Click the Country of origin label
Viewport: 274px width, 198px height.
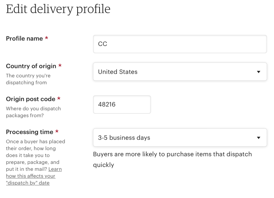[31, 66]
